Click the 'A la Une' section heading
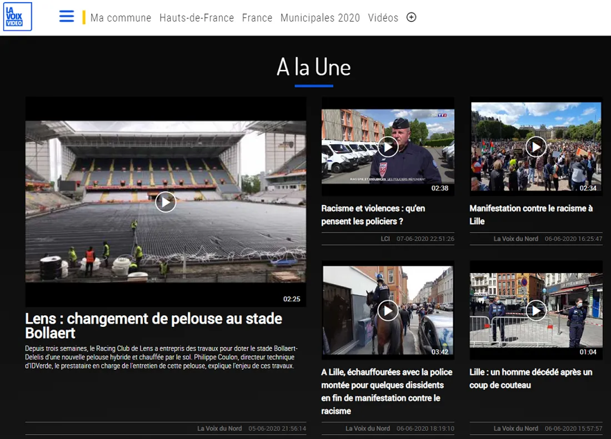611x439 pixels. point(314,68)
